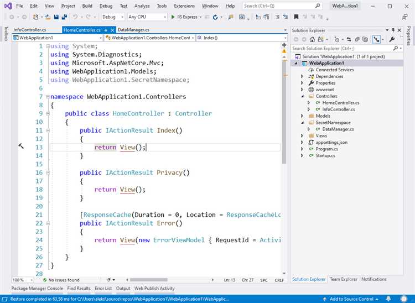415x303 pixels.
Task: Click the New Project toolbar icon
Action: click(x=35, y=17)
